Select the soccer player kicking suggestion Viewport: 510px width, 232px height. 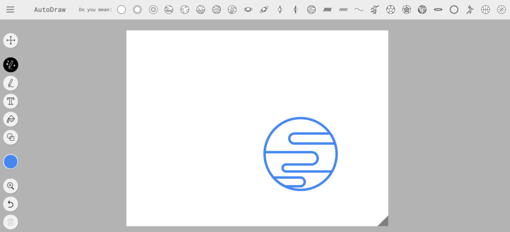click(375, 9)
